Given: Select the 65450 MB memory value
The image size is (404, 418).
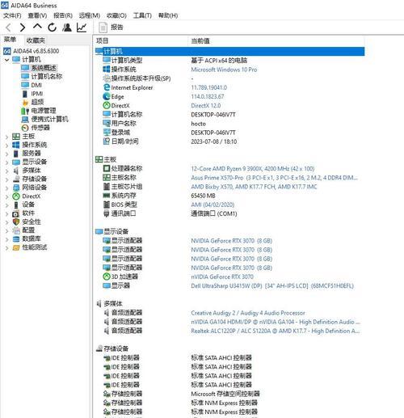Looking at the screenshot, I should click(203, 196).
